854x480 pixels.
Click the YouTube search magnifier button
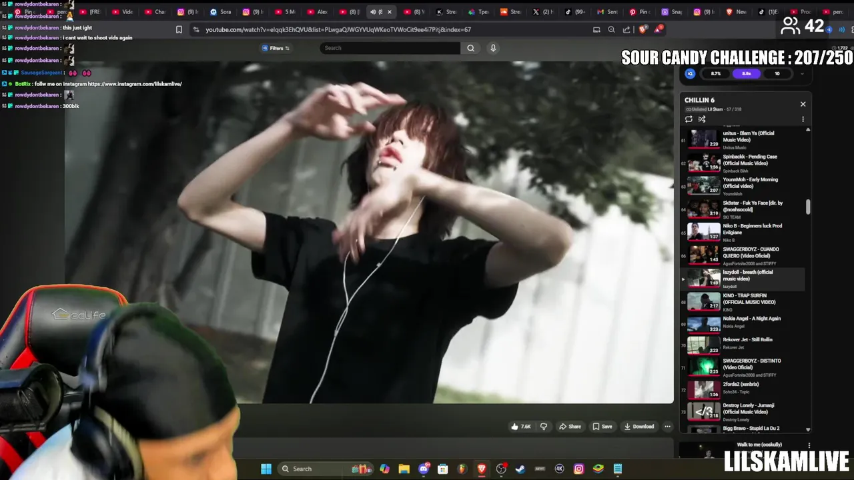(x=470, y=48)
